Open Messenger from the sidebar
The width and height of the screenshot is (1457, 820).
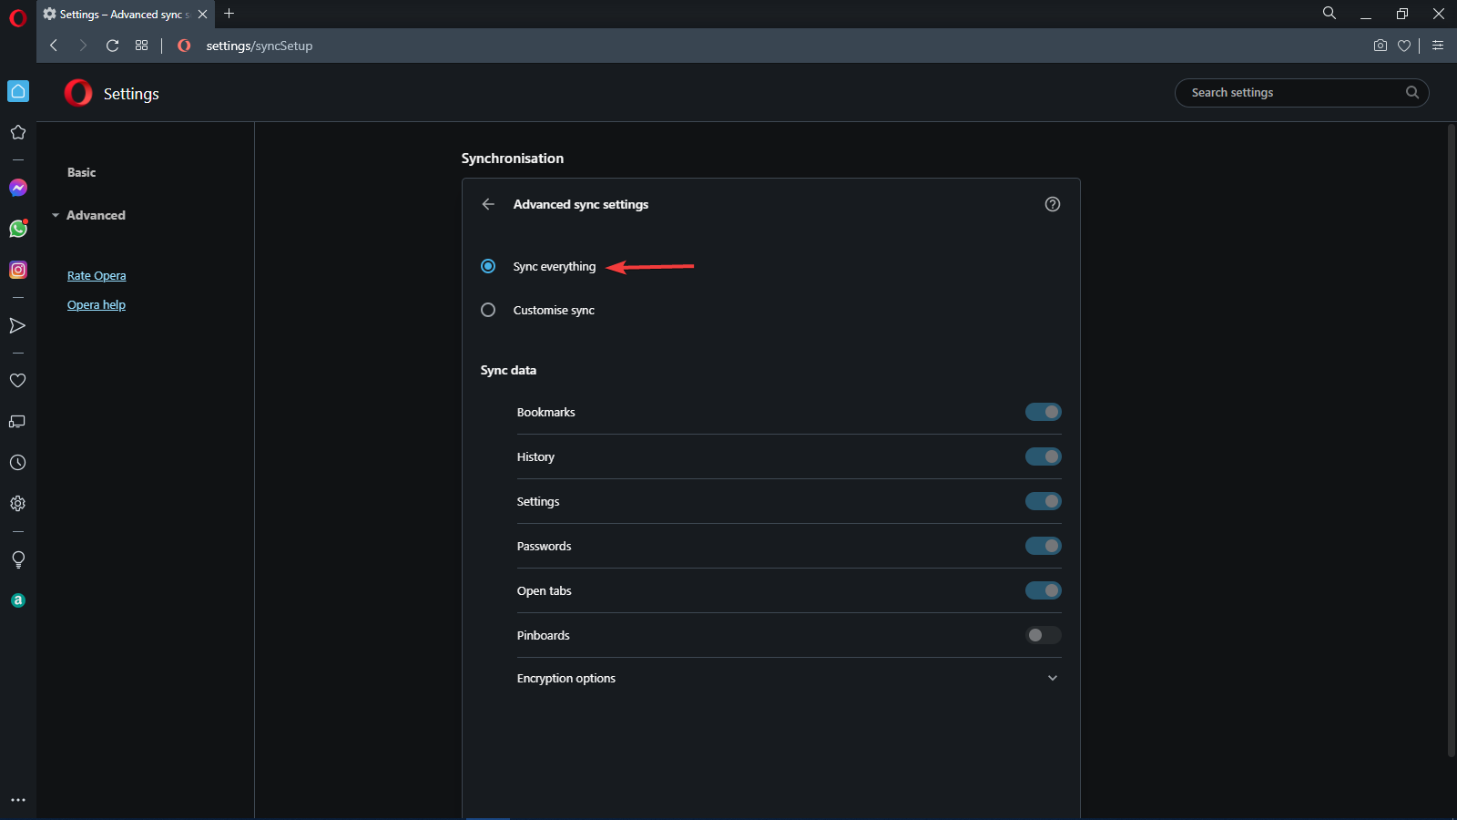pos(18,188)
